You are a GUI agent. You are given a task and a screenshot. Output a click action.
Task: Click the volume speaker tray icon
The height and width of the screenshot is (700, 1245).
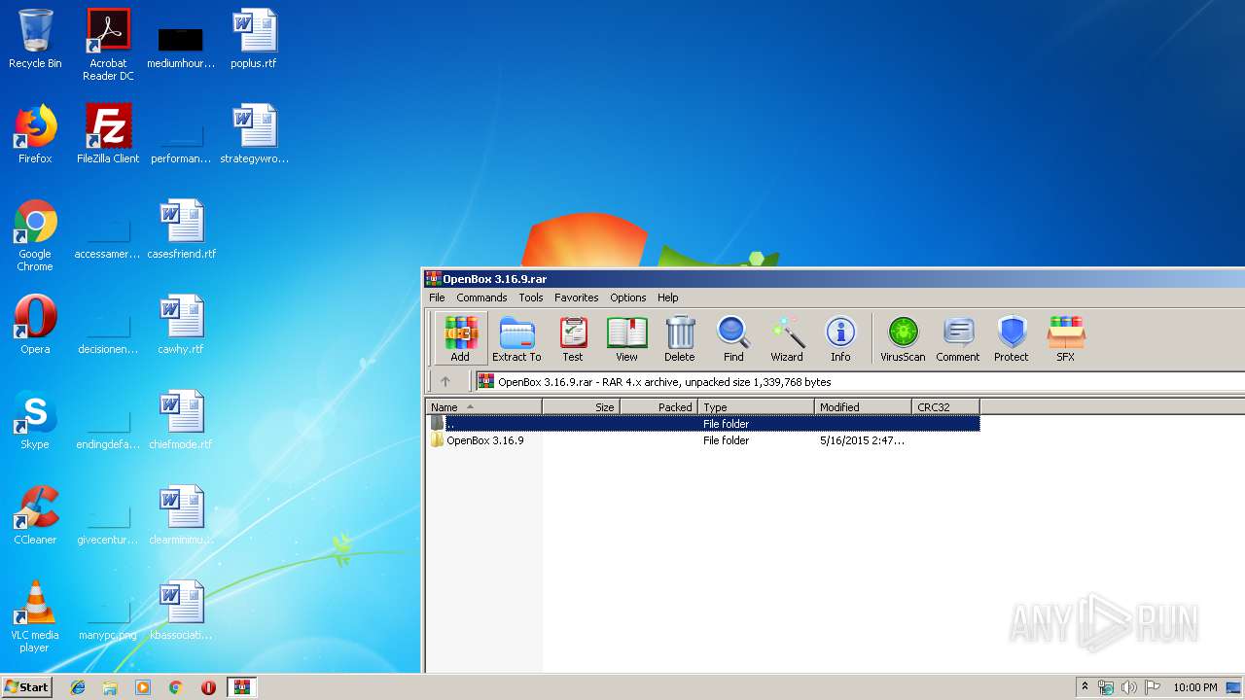[1129, 687]
